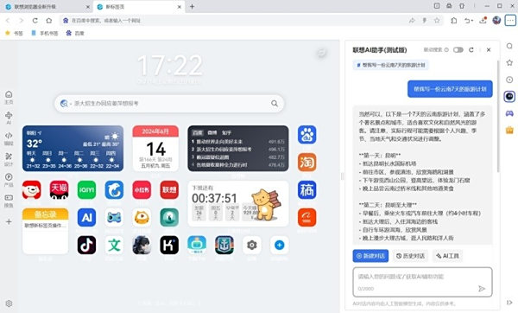The image size is (518, 313).
Task: Open settings gear at left sidebar bottom
Action: (x=9, y=303)
